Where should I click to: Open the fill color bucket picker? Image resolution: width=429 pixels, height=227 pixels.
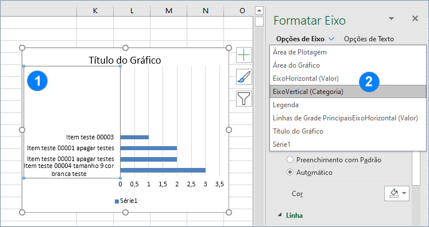(x=397, y=193)
